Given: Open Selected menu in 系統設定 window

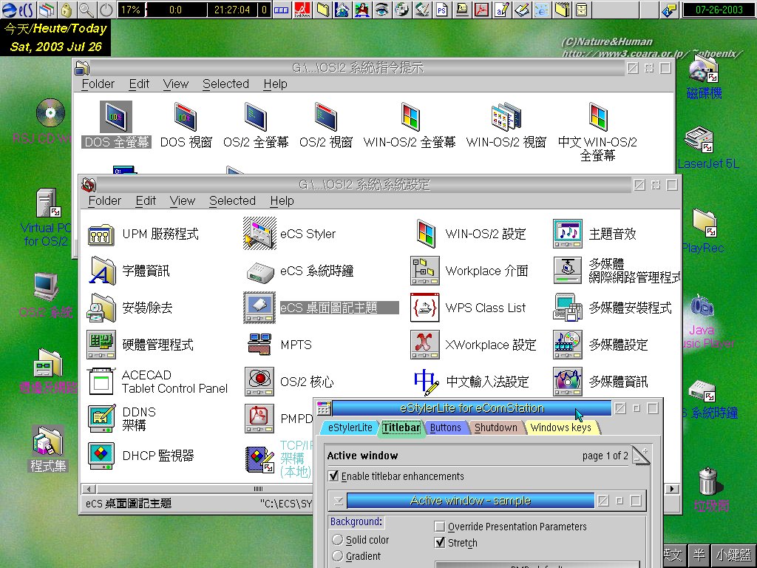Looking at the screenshot, I should [232, 200].
